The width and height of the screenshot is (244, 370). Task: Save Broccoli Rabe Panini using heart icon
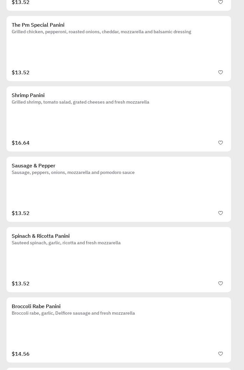[221, 354]
